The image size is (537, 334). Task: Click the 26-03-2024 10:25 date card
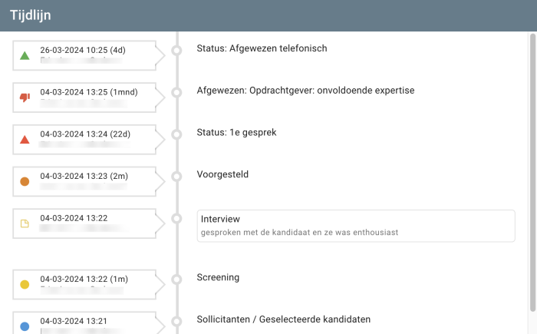(83, 55)
